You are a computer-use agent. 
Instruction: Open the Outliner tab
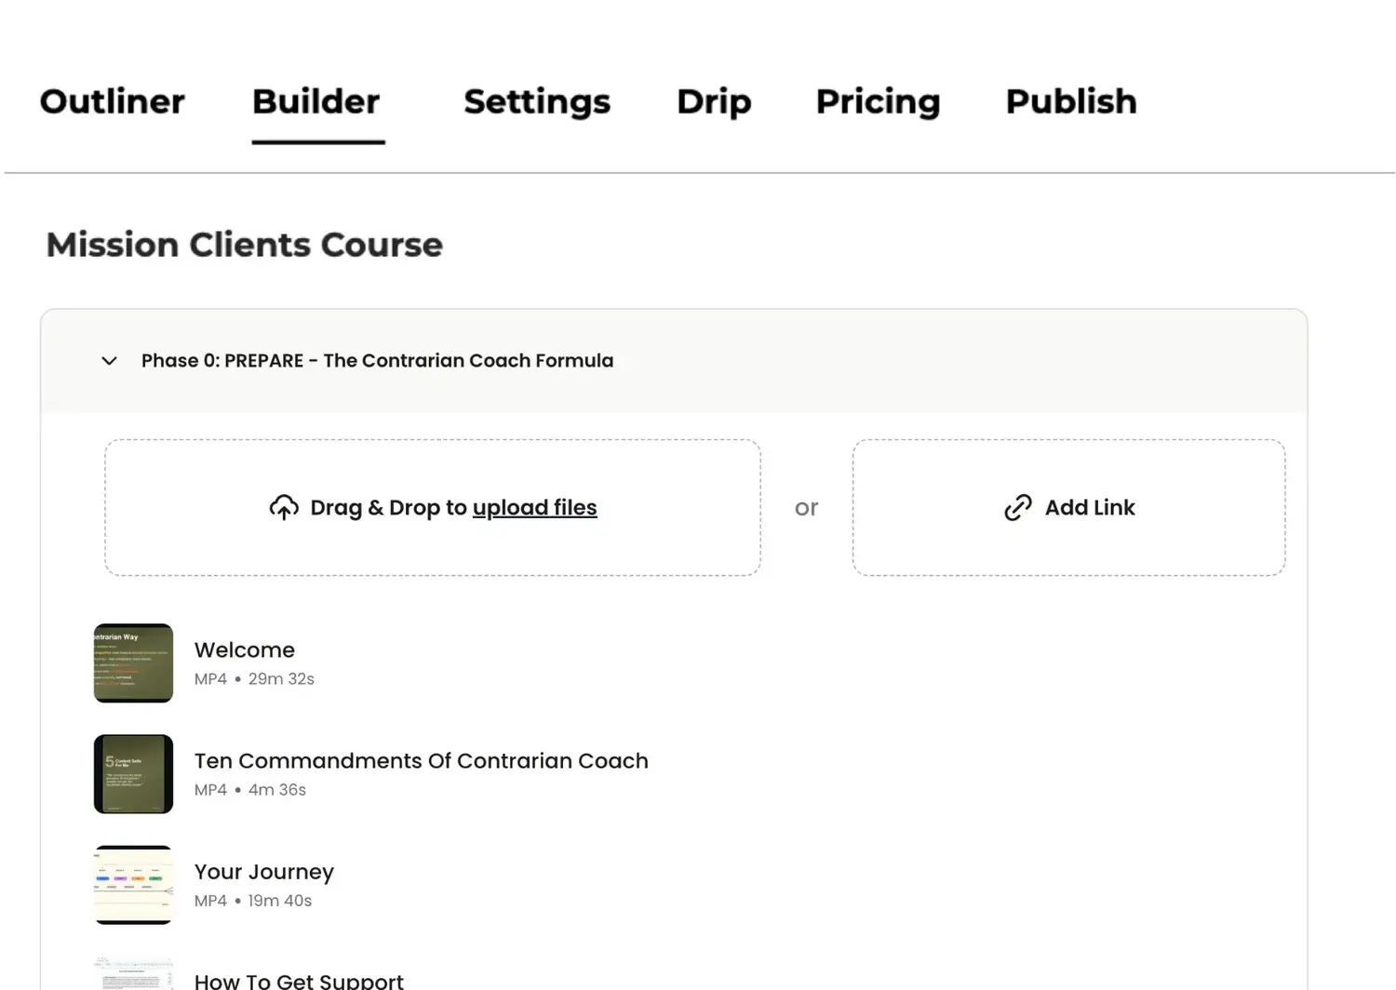112,101
